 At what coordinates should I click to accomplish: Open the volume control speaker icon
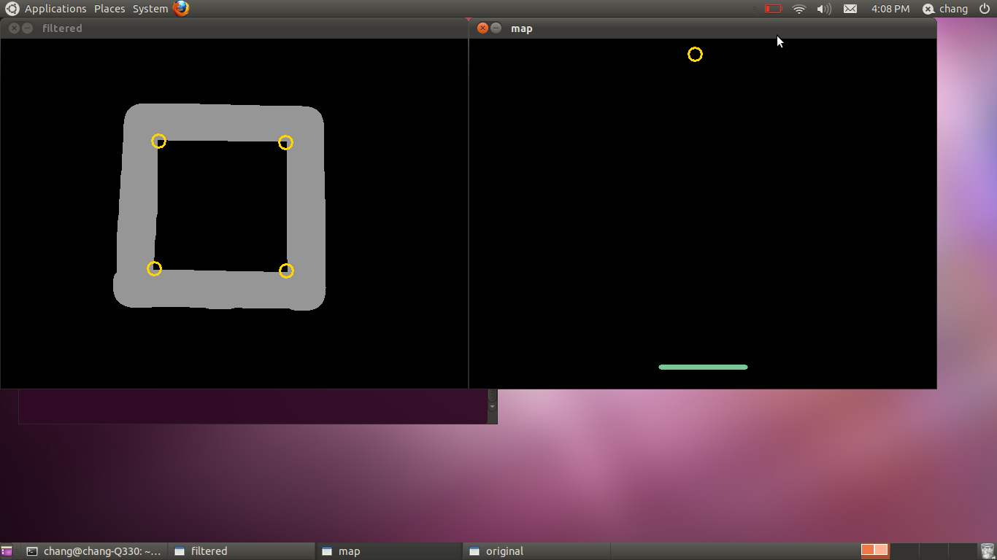click(824, 9)
